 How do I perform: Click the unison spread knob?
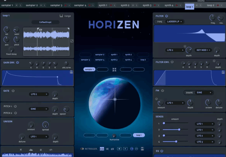(x=45, y=125)
